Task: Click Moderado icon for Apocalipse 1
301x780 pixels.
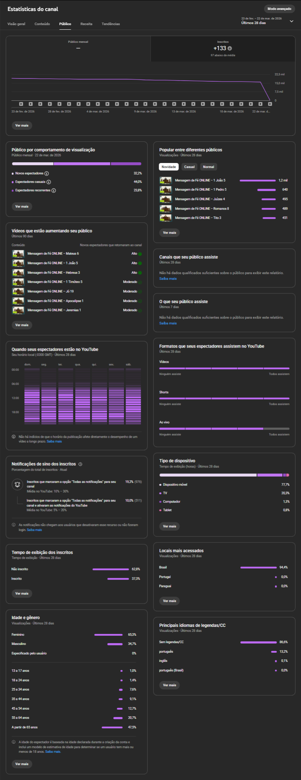Action: [140, 301]
